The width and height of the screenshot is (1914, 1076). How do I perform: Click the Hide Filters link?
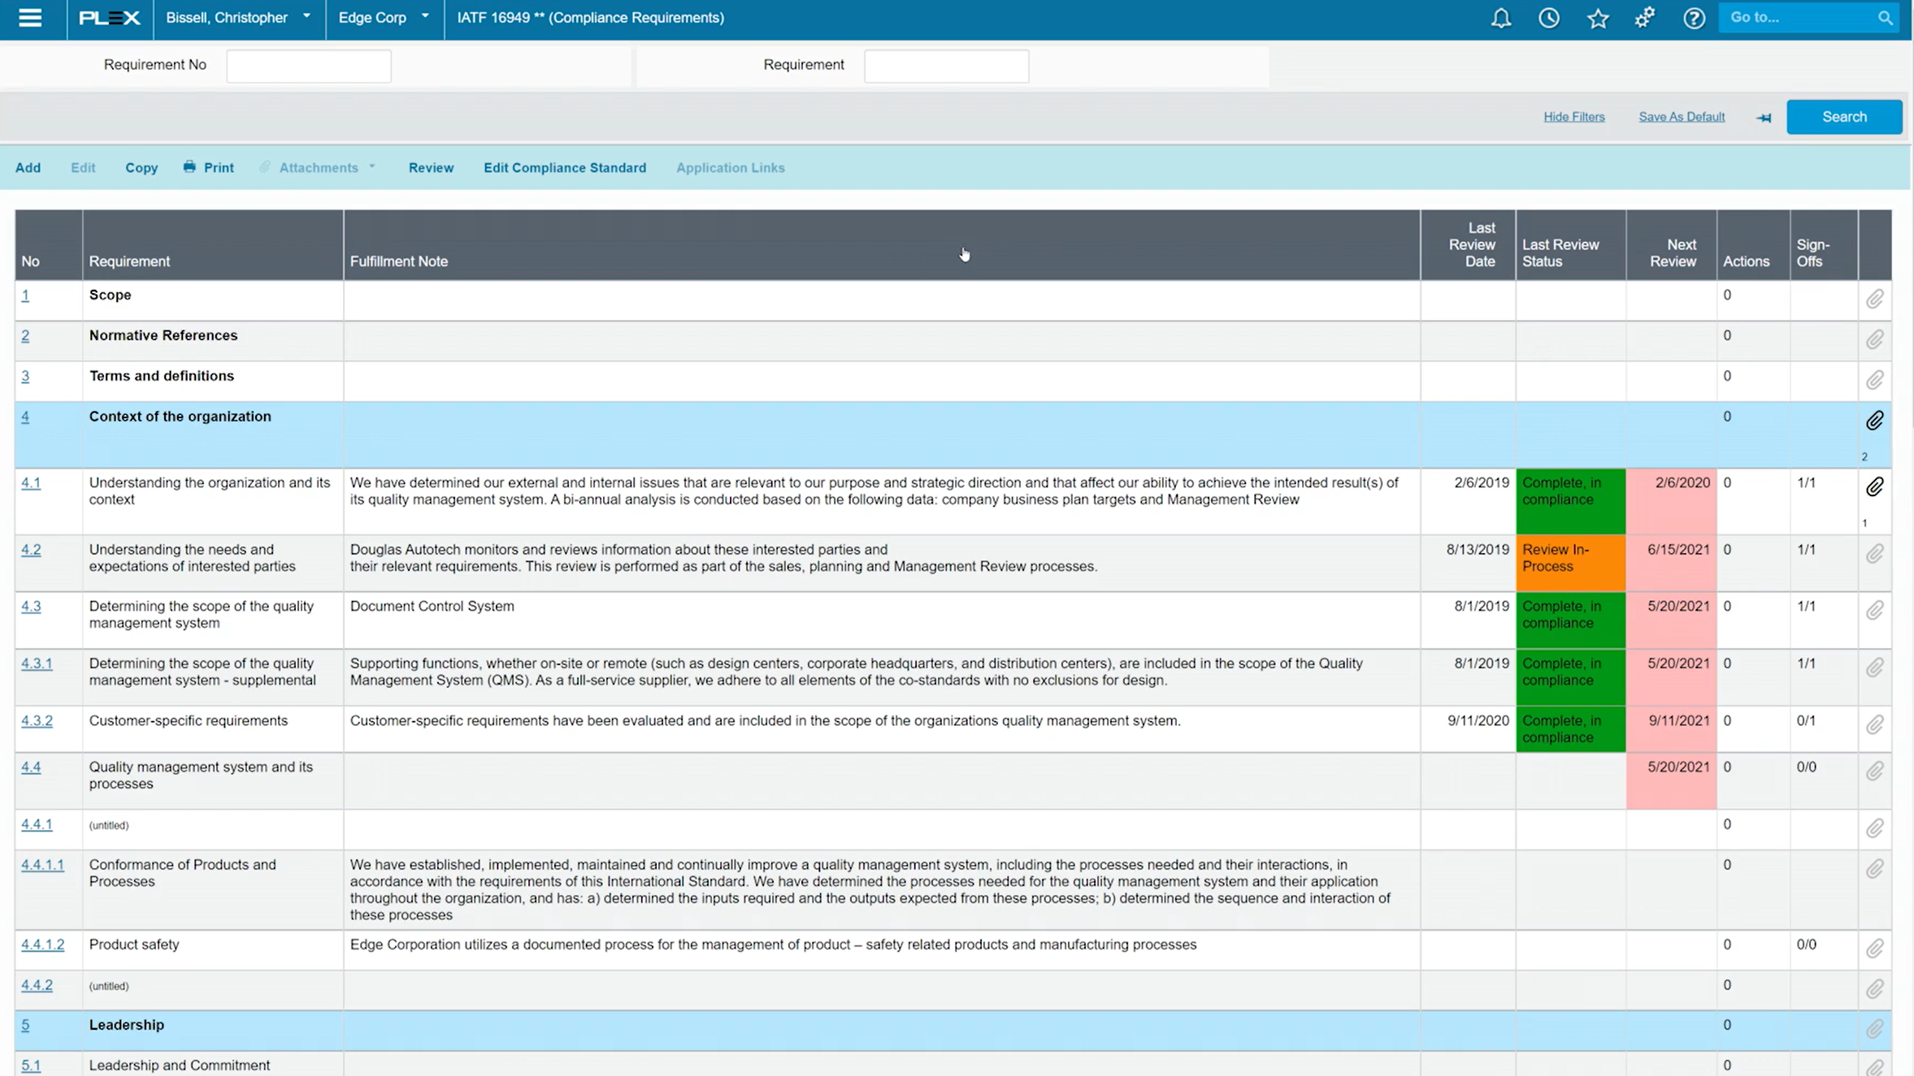(x=1573, y=117)
